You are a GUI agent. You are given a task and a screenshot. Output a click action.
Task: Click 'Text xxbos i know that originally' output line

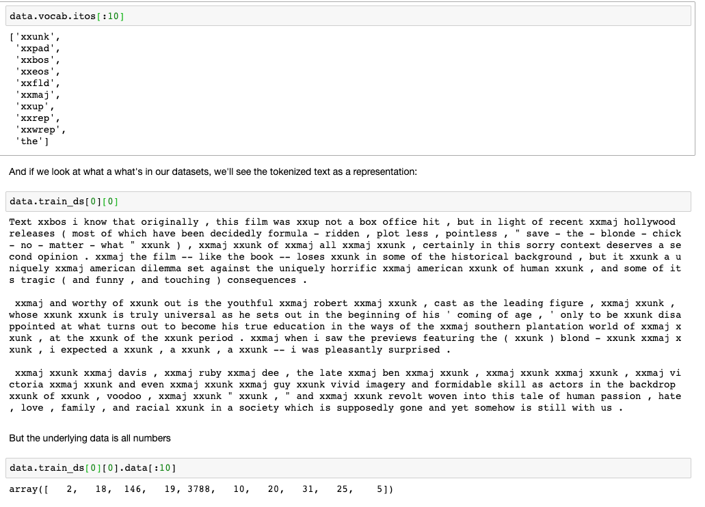click(342, 222)
